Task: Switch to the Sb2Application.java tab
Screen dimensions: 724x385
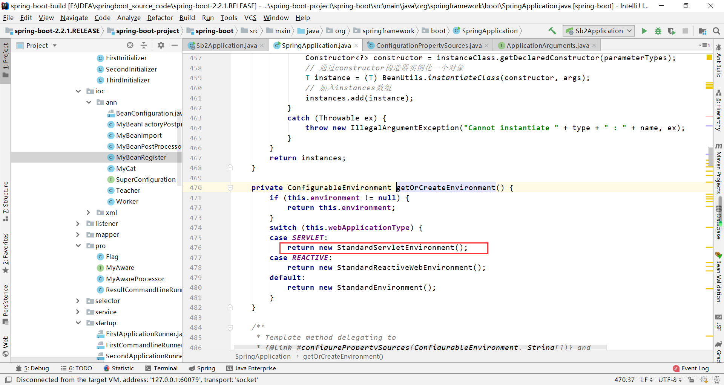Action: click(226, 46)
